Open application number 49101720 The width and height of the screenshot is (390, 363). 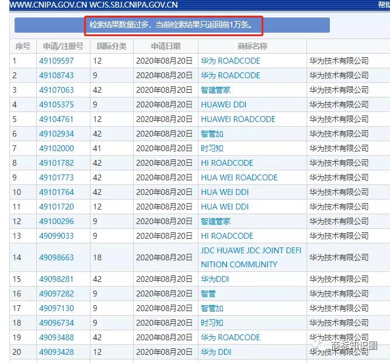coord(57,207)
